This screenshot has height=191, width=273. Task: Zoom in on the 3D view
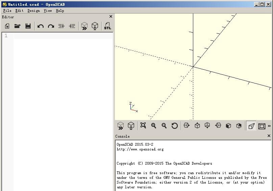pyautogui.click(x=153, y=126)
